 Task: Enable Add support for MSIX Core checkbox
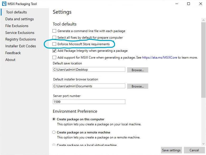coord(54,58)
